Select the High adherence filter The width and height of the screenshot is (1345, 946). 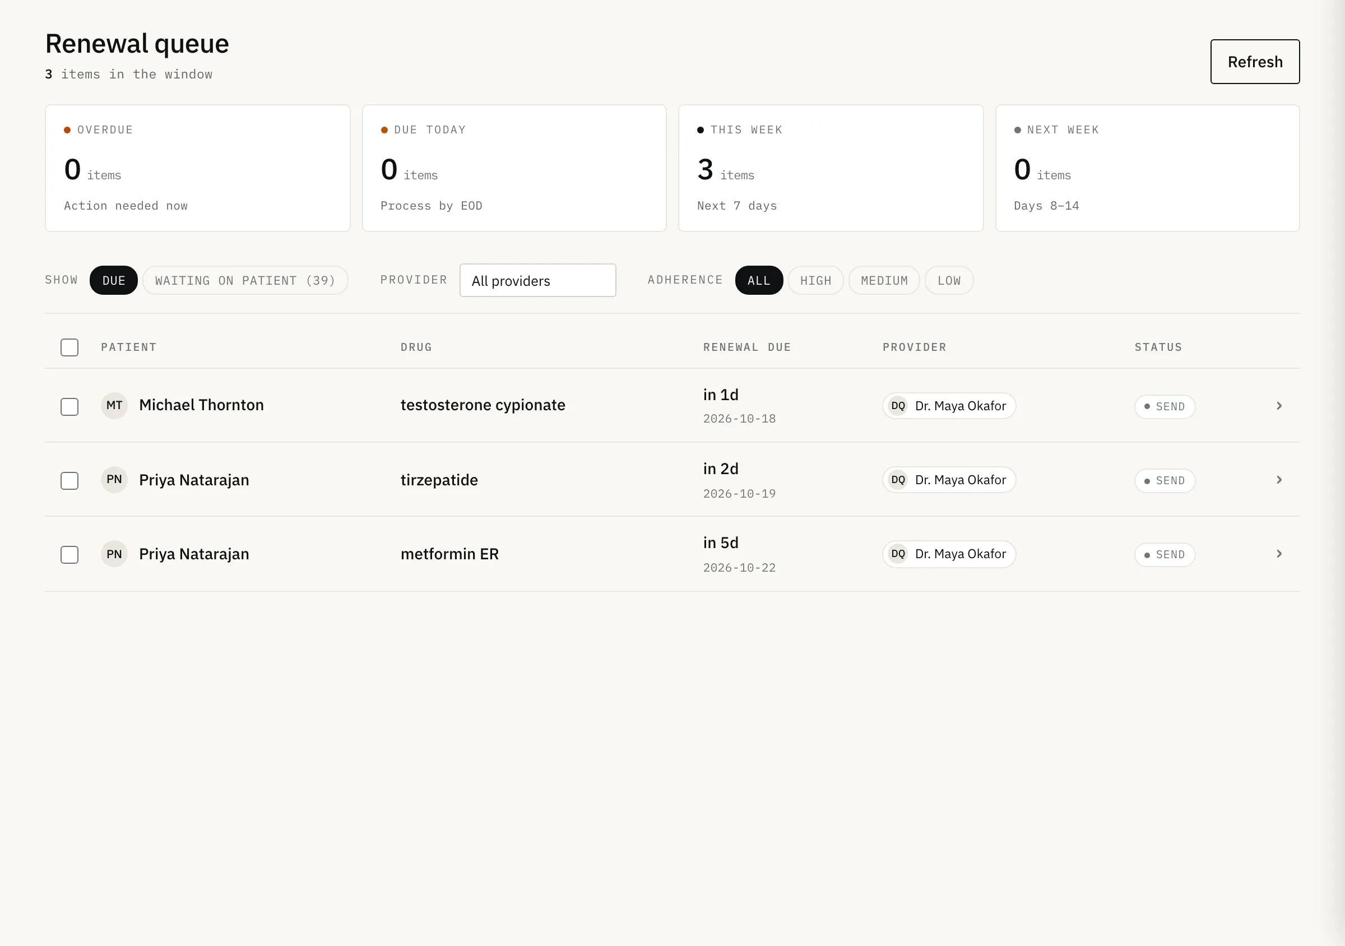pos(815,281)
